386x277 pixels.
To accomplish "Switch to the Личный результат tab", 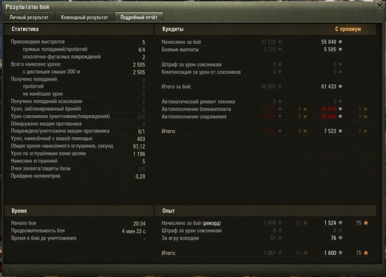I will [29, 17].
